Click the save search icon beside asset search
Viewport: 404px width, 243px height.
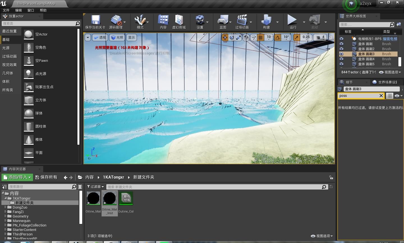pyautogui.click(x=331, y=187)
